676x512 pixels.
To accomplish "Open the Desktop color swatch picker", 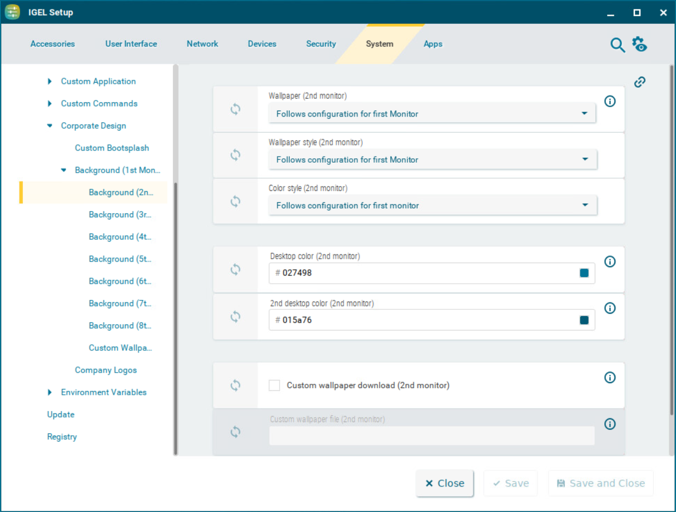I will point(584,273).
